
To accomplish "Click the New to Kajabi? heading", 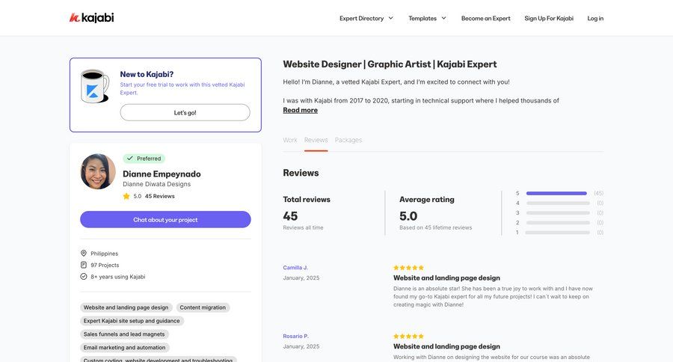I will [147, 74].
